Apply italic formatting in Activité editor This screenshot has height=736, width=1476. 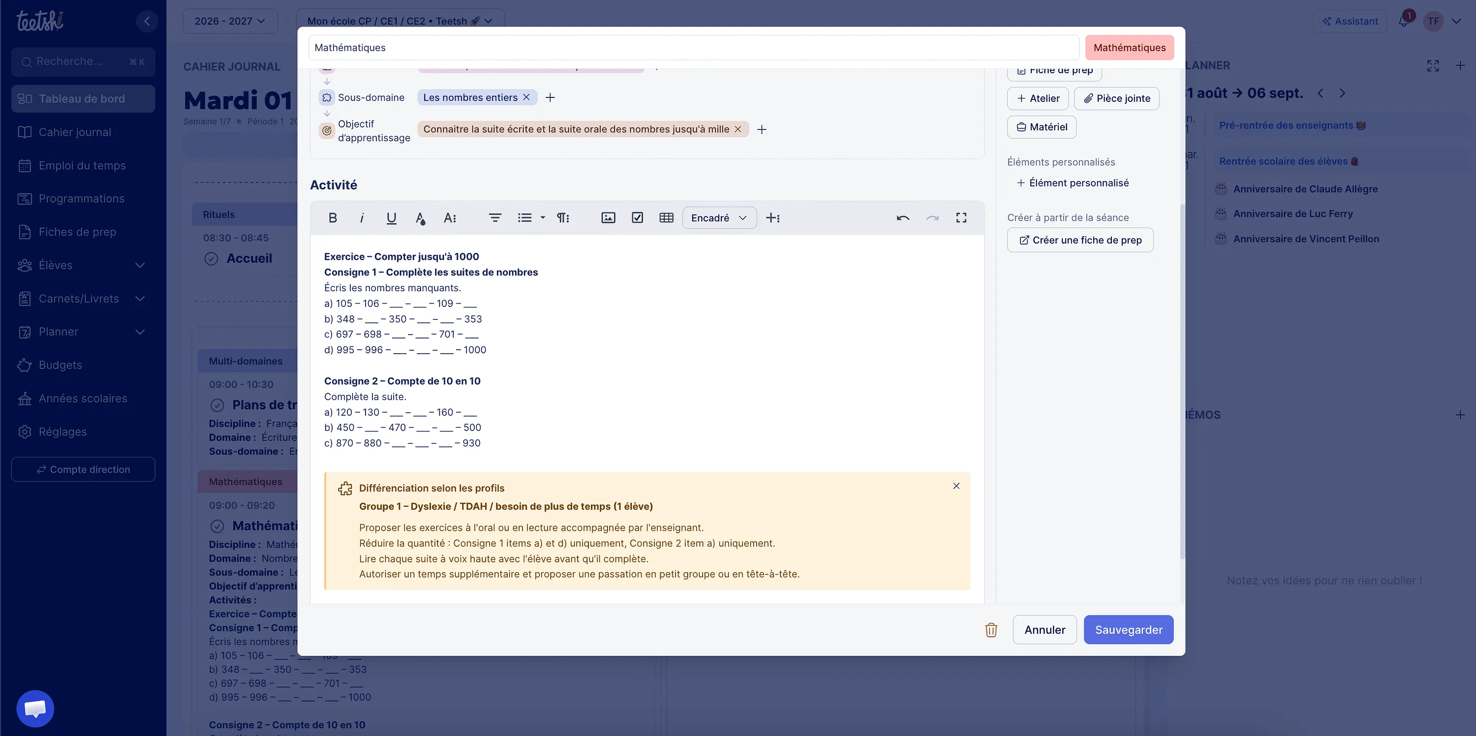pyautogui.click(x=362, y=217)
